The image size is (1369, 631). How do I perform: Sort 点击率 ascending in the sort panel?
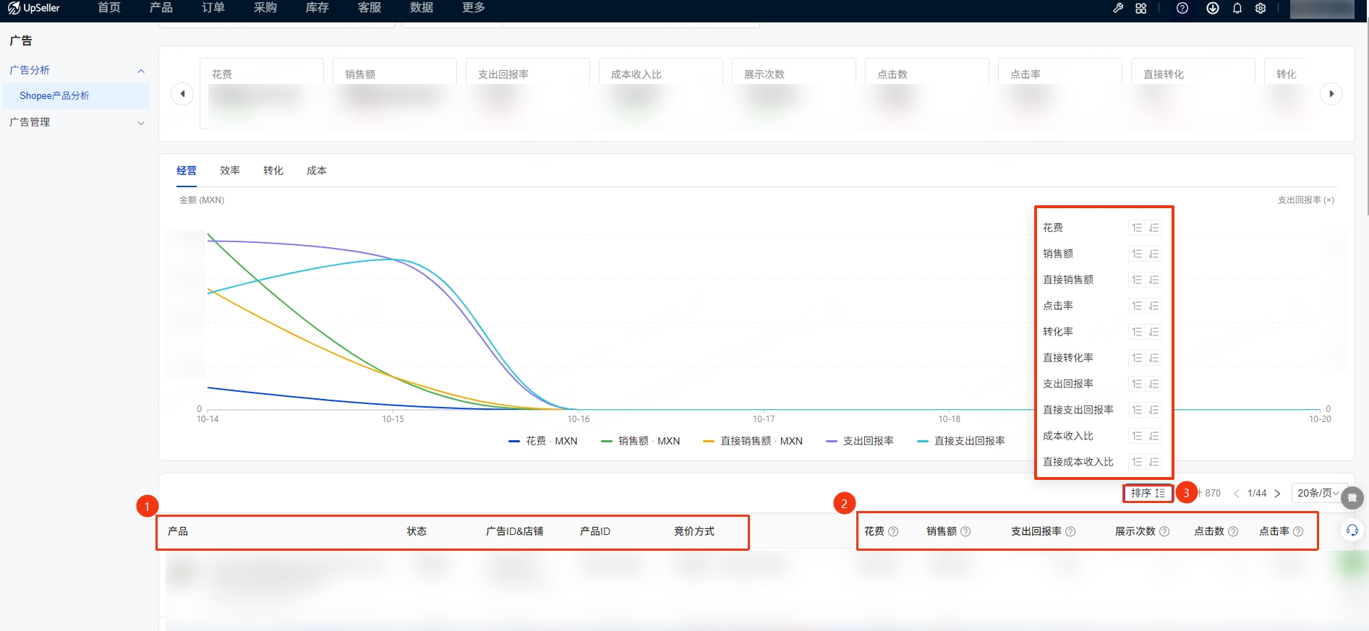[1137, 306]
